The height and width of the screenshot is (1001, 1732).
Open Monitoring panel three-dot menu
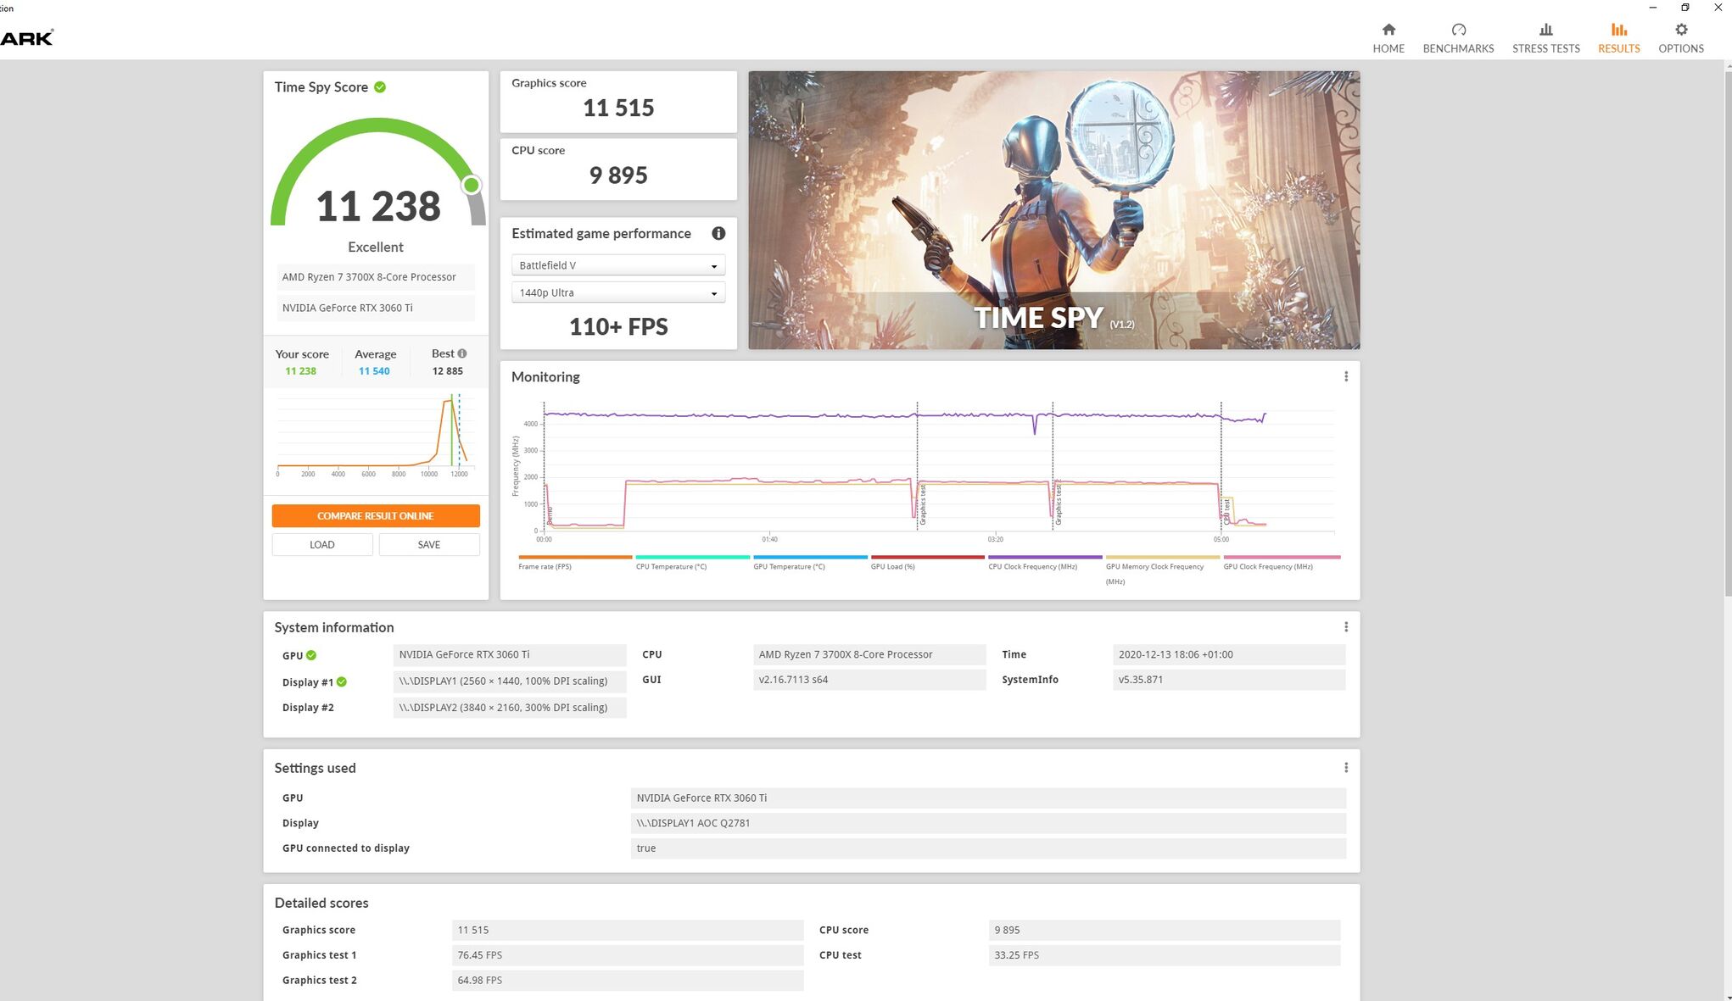click(x=1345, y=376)
